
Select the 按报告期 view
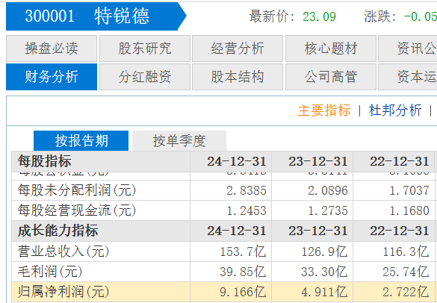click(81, 140)
